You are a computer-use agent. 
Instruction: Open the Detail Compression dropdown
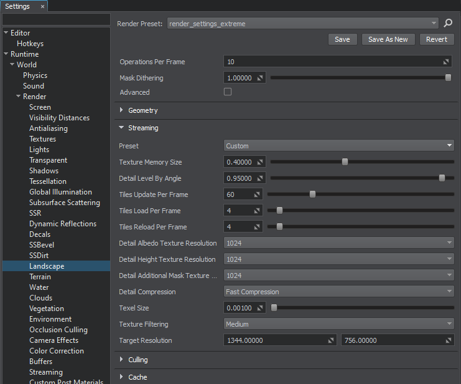[338, 292]
